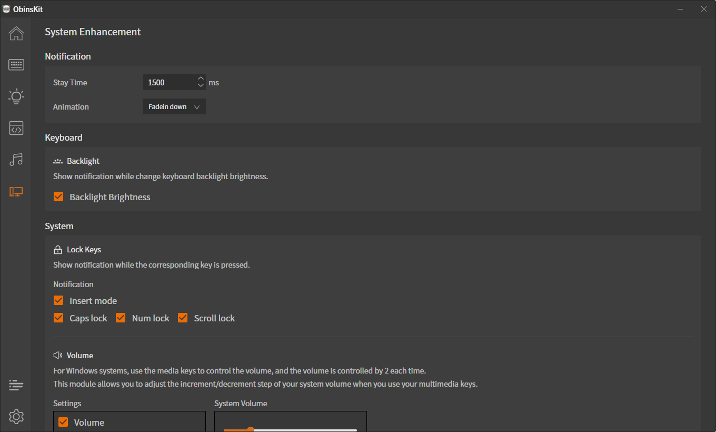This screenshot has height=432, width=716.
Task: Click the Keyboard section heading
Action: [x=64, y=138]
